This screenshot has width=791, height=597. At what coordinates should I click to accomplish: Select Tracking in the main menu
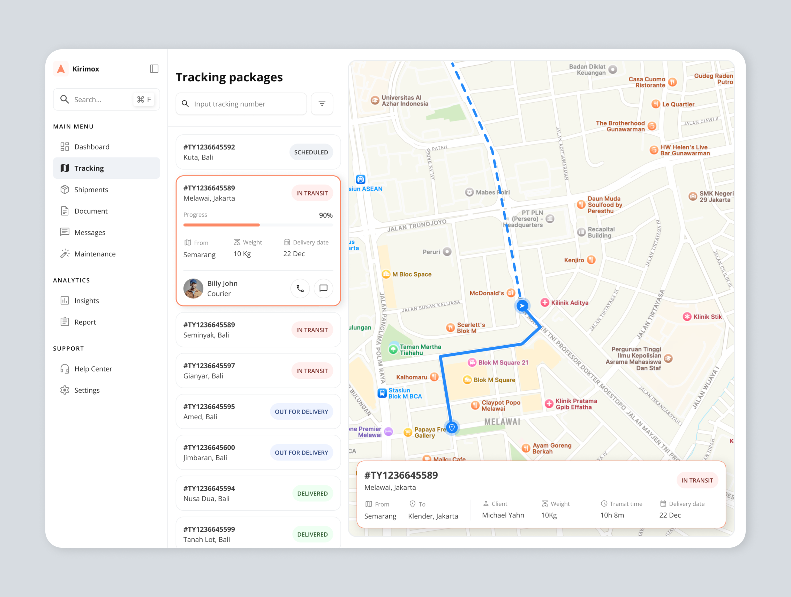coord(89,168)
